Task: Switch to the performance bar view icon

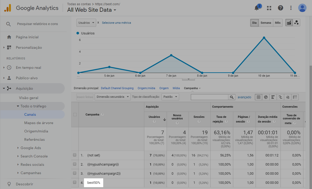Action: click(273, 97)
